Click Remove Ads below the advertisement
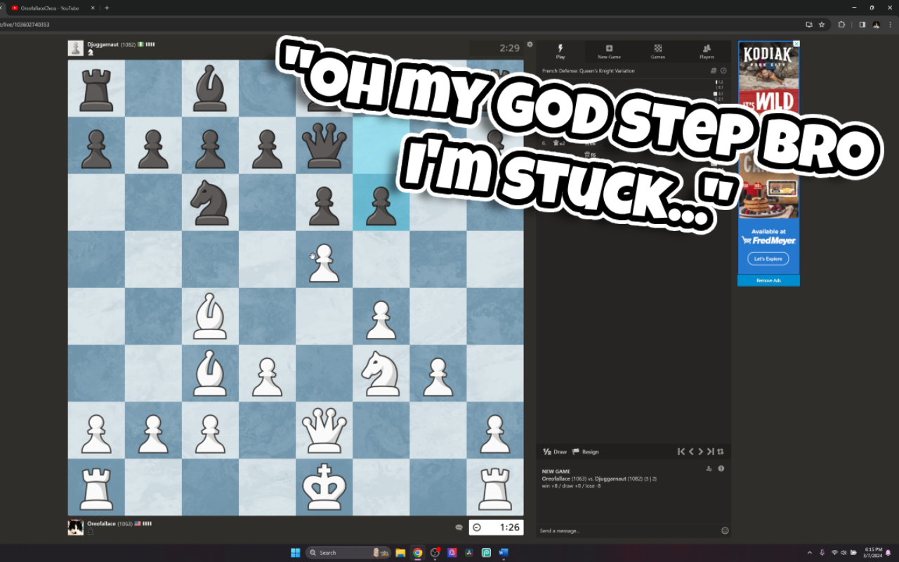This screenshot has width=899, height=562. 768,280
